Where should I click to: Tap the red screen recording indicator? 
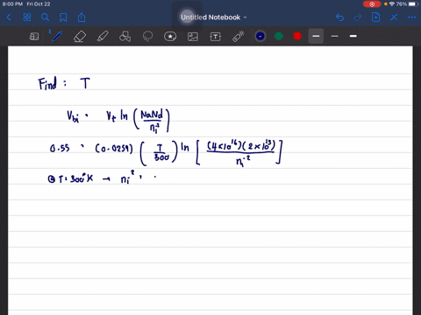coord(372,4)
